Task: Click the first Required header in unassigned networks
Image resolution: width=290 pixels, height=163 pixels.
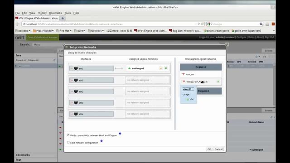Action: pos(201,67)
